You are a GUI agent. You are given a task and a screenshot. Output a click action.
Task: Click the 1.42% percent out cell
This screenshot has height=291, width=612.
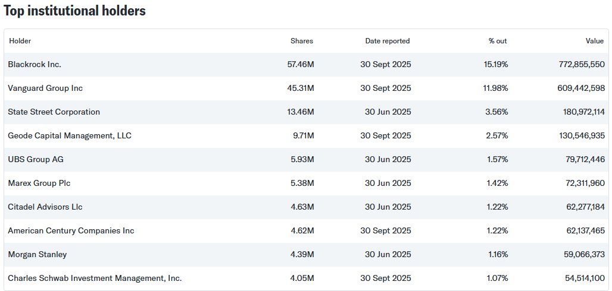[x=498, y=184]
